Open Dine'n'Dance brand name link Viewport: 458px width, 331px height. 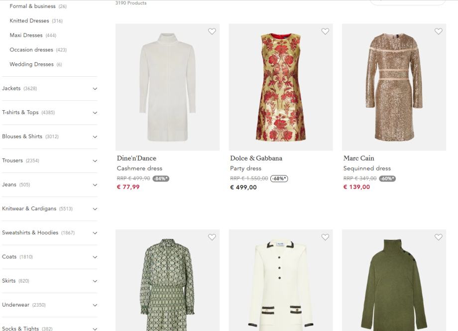pyautogui.click(x=136, y=158)
